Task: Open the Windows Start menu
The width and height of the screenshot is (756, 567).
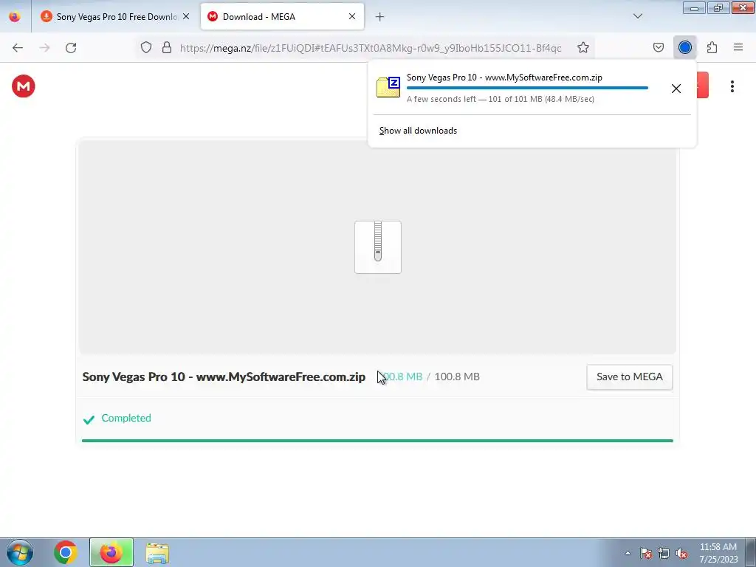Action: coord(19,552)
